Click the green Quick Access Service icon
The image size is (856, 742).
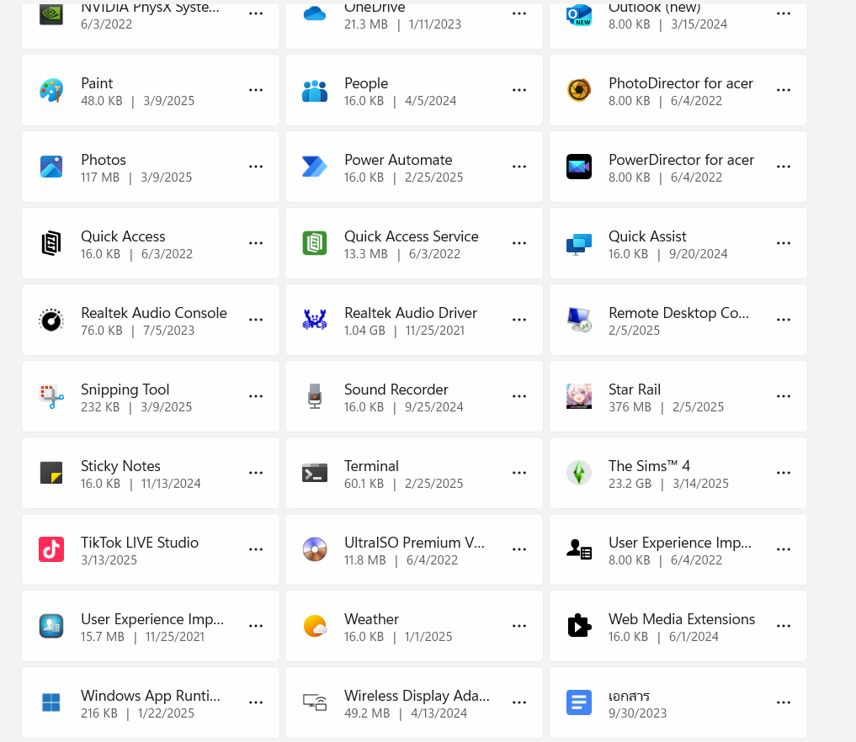point(315,243)
